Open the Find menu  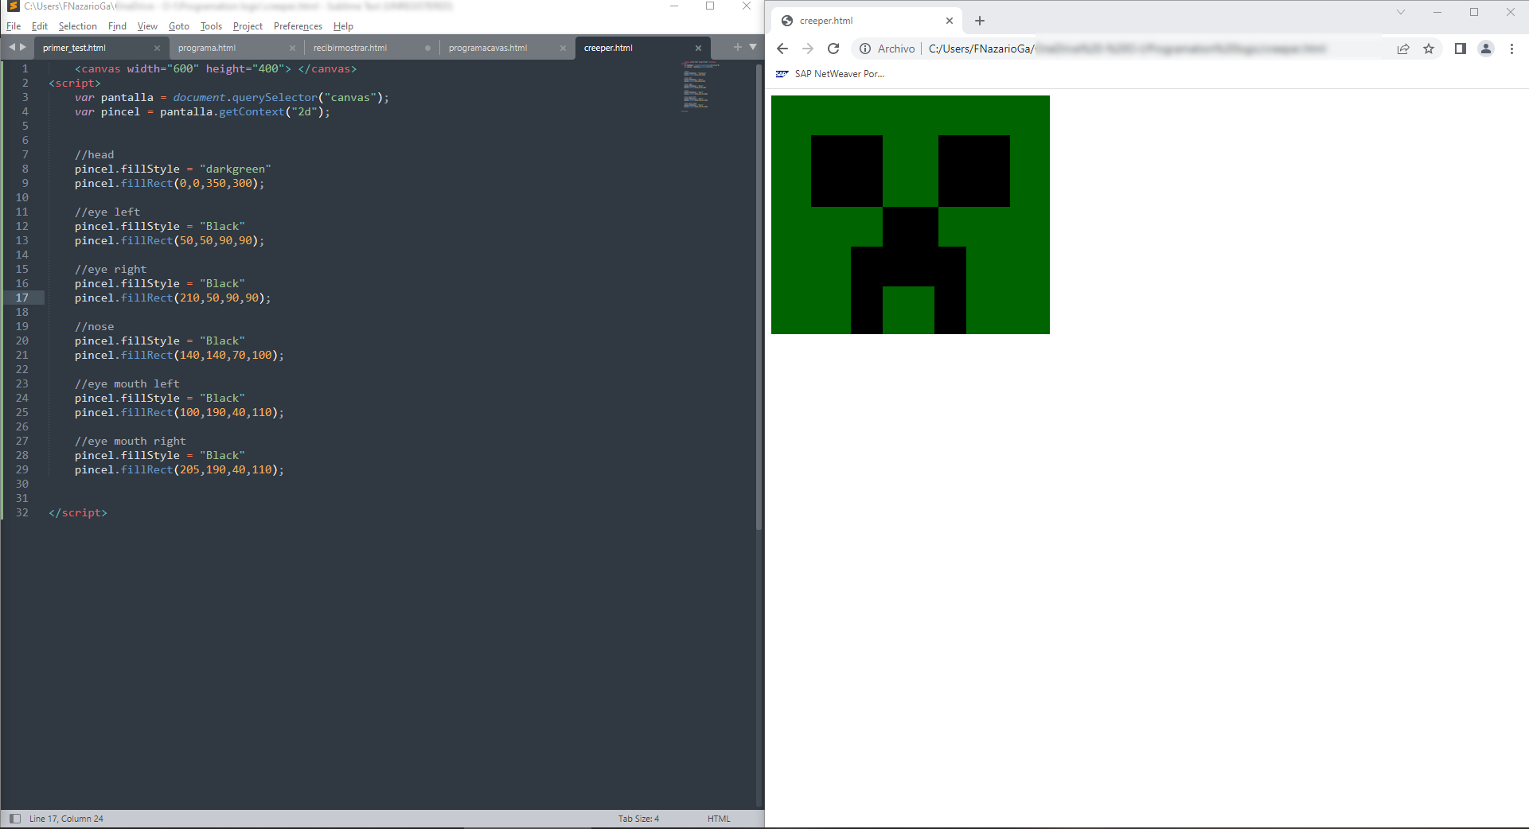point(117,26)
